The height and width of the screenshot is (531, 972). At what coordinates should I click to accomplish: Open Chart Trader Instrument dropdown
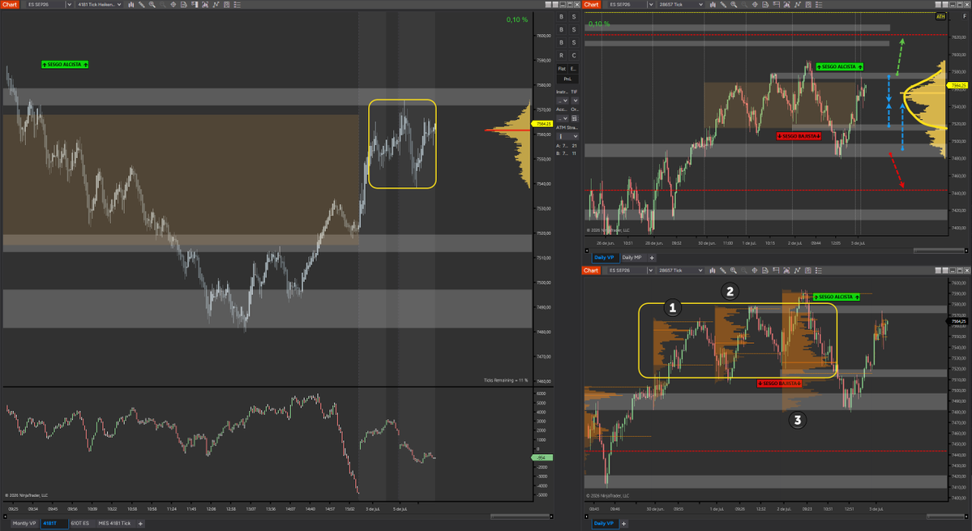(x=563, y=101)
